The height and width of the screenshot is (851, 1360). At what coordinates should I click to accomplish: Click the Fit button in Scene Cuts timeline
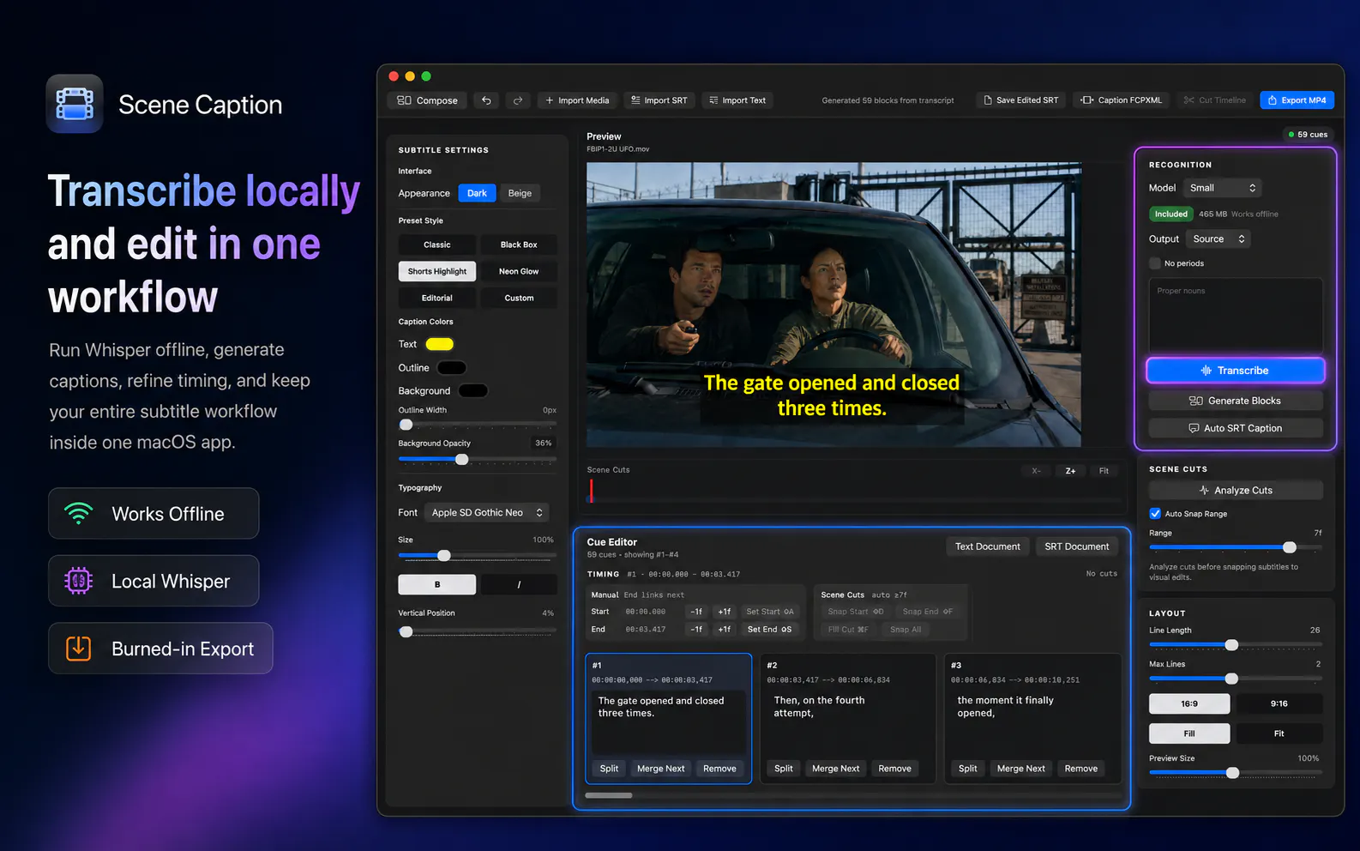click(1104, 471)
